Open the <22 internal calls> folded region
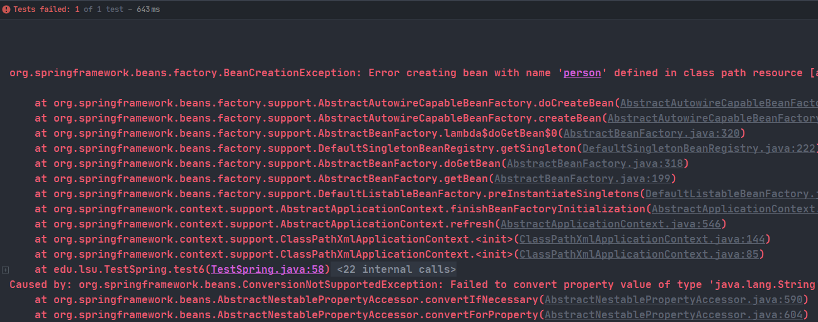The height and width of the screenshot is (322, 818). pyautogui.click(x=397, y=270)
